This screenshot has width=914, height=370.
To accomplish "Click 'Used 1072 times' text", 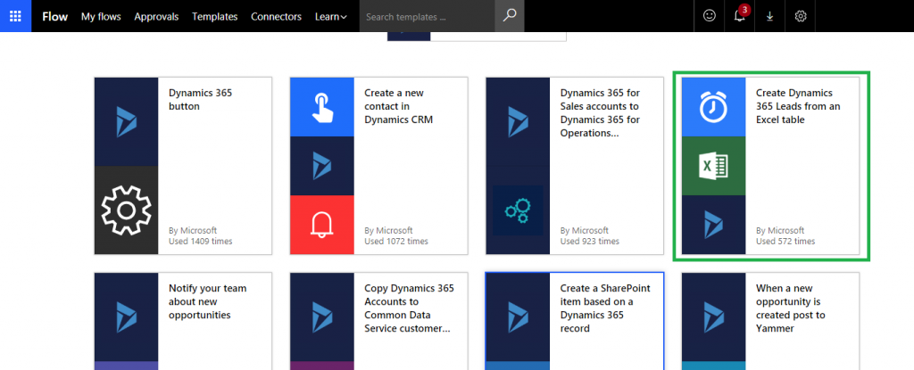I will point(396,242).
